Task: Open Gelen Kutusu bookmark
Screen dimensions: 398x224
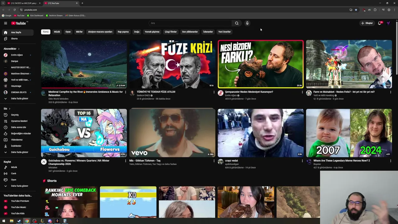Action: [75, 16]
